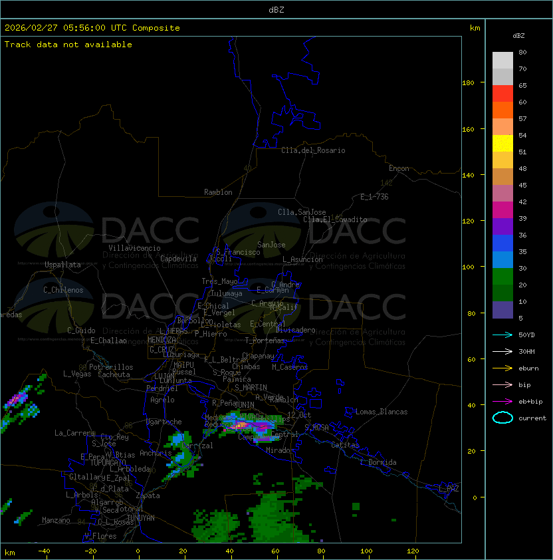Click the '120' km tick on the horizontal axis
553x560 pixels.
(x=413, y=551)
